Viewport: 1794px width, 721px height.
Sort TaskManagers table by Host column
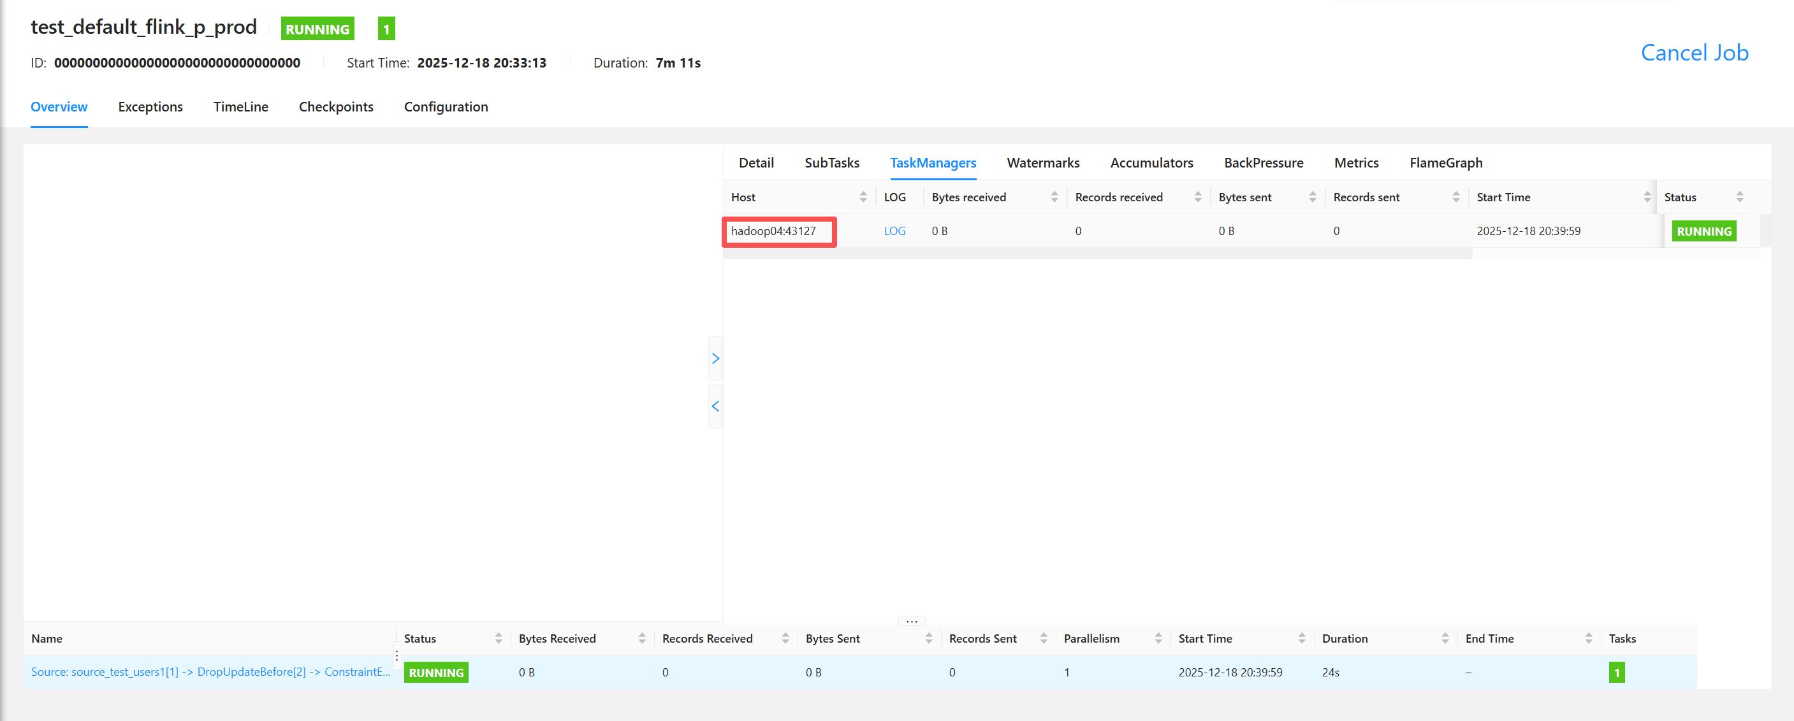pos(863,197)
